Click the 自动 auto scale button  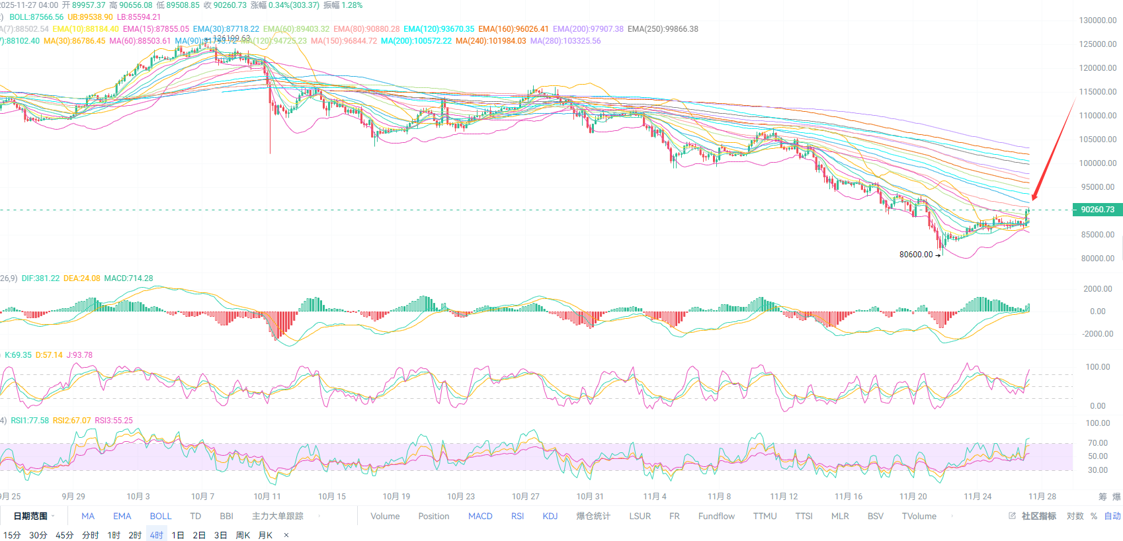pos(1112,516)
